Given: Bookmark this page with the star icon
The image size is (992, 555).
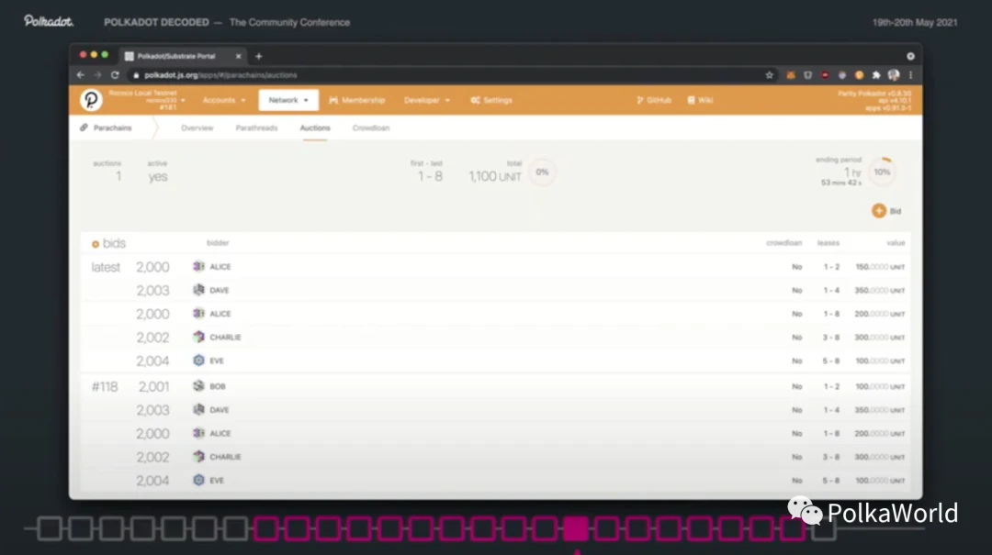Looking at the screenshot, I should click(770, 75).
